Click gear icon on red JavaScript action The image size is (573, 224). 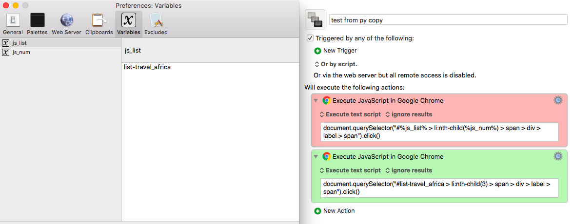click(x=558, y=100)
